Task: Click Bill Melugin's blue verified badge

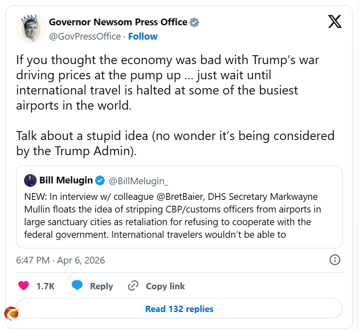Action: (x=100, y=180)
